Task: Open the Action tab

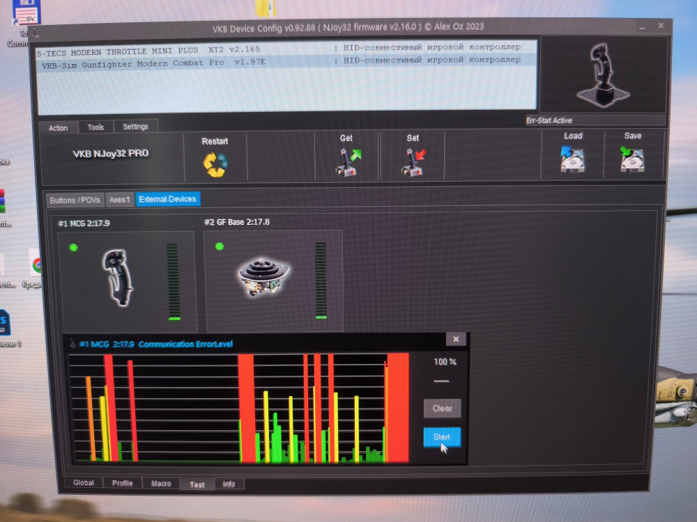Action: click(58, 128)
